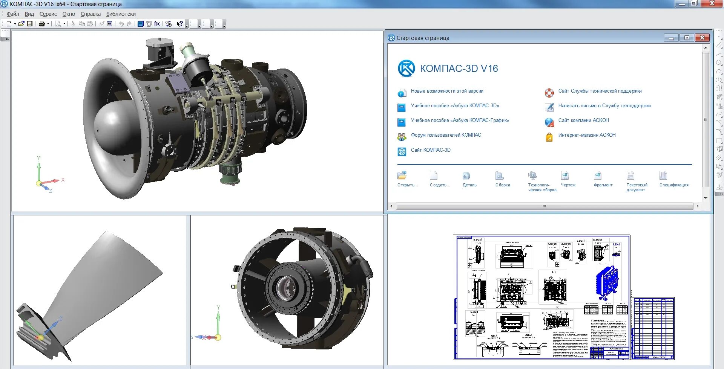
Task: Open the Файл menu
Action: [x=13, y=14]
